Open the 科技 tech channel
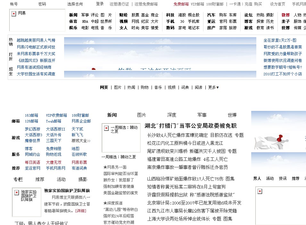Image resolution: width=306 pixels, height=225 pixels. (170, 15)
